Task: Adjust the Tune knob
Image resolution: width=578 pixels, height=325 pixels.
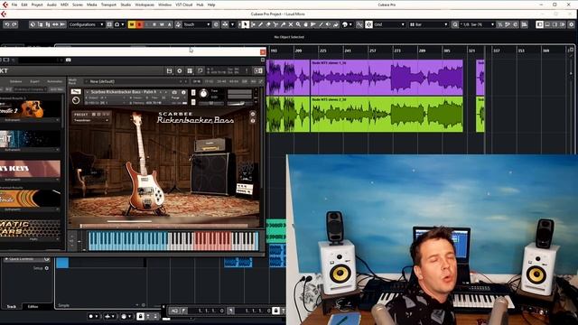Action: pos(203,94)
